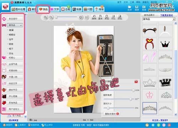The width and height of the screenshot is (178, 128).
Task: Open the 动态文字 category
Action: pos(15,83)
